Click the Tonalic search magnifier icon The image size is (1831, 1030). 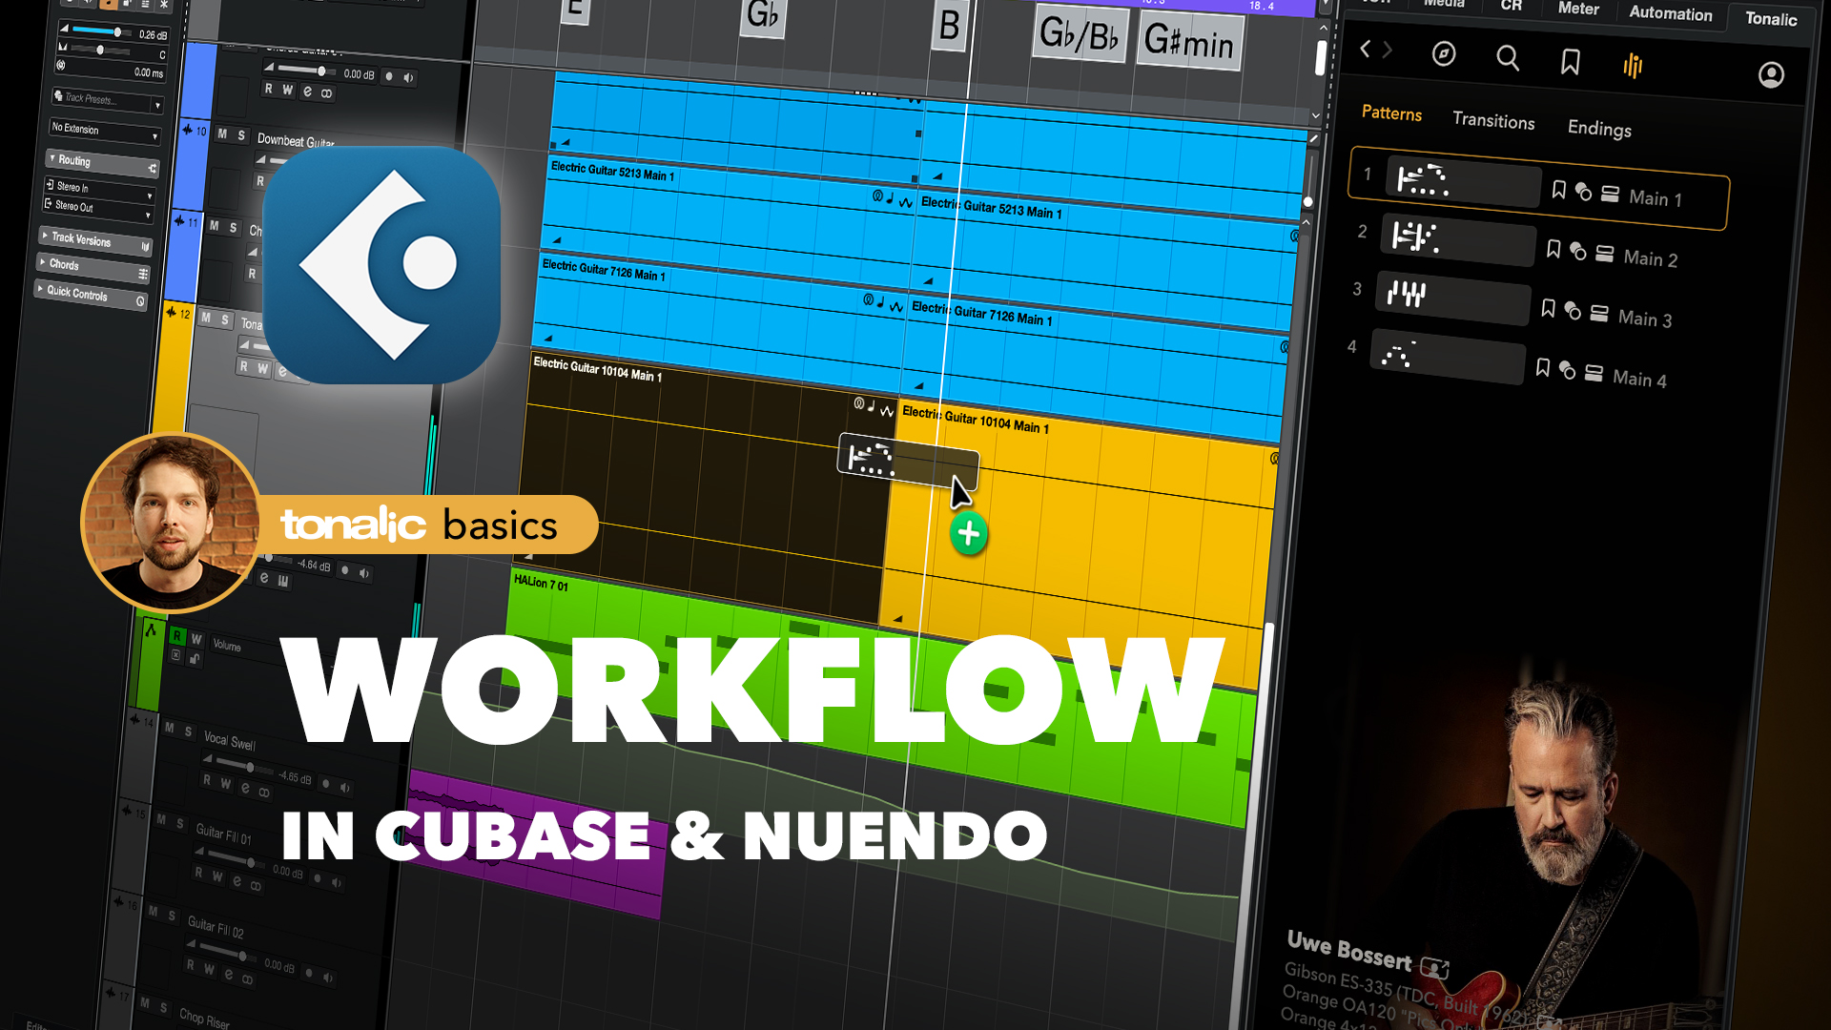coord(1507,59)
